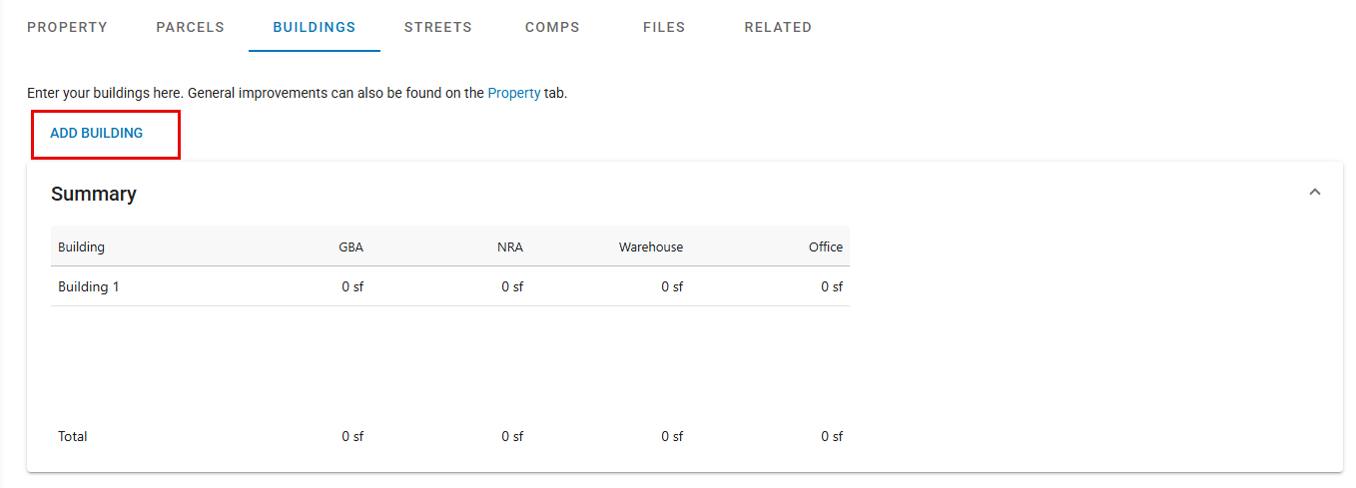
Task: Click the Warehouse column header
Action: (x=651, y=246)
